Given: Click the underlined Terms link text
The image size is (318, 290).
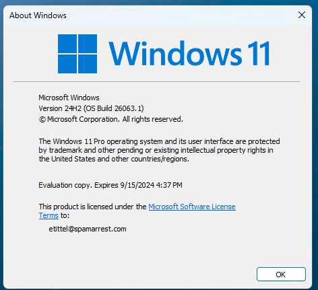Looking at the screenshot, I should (49, 215).
